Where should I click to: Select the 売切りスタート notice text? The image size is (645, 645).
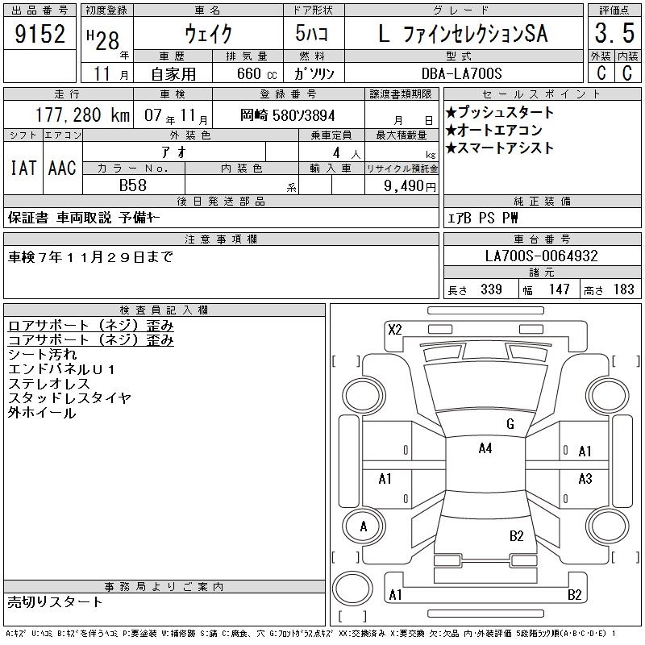[x=56, y=601]
